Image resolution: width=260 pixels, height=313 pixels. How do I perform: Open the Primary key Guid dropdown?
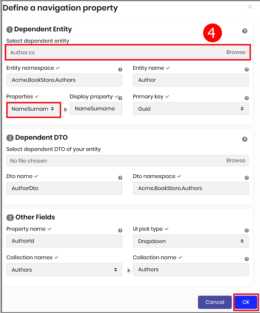coord(191,109)
